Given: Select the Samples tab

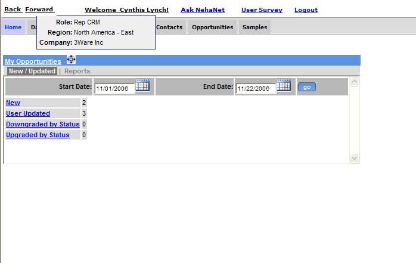Looking at the screenshot, I should 254,27.
